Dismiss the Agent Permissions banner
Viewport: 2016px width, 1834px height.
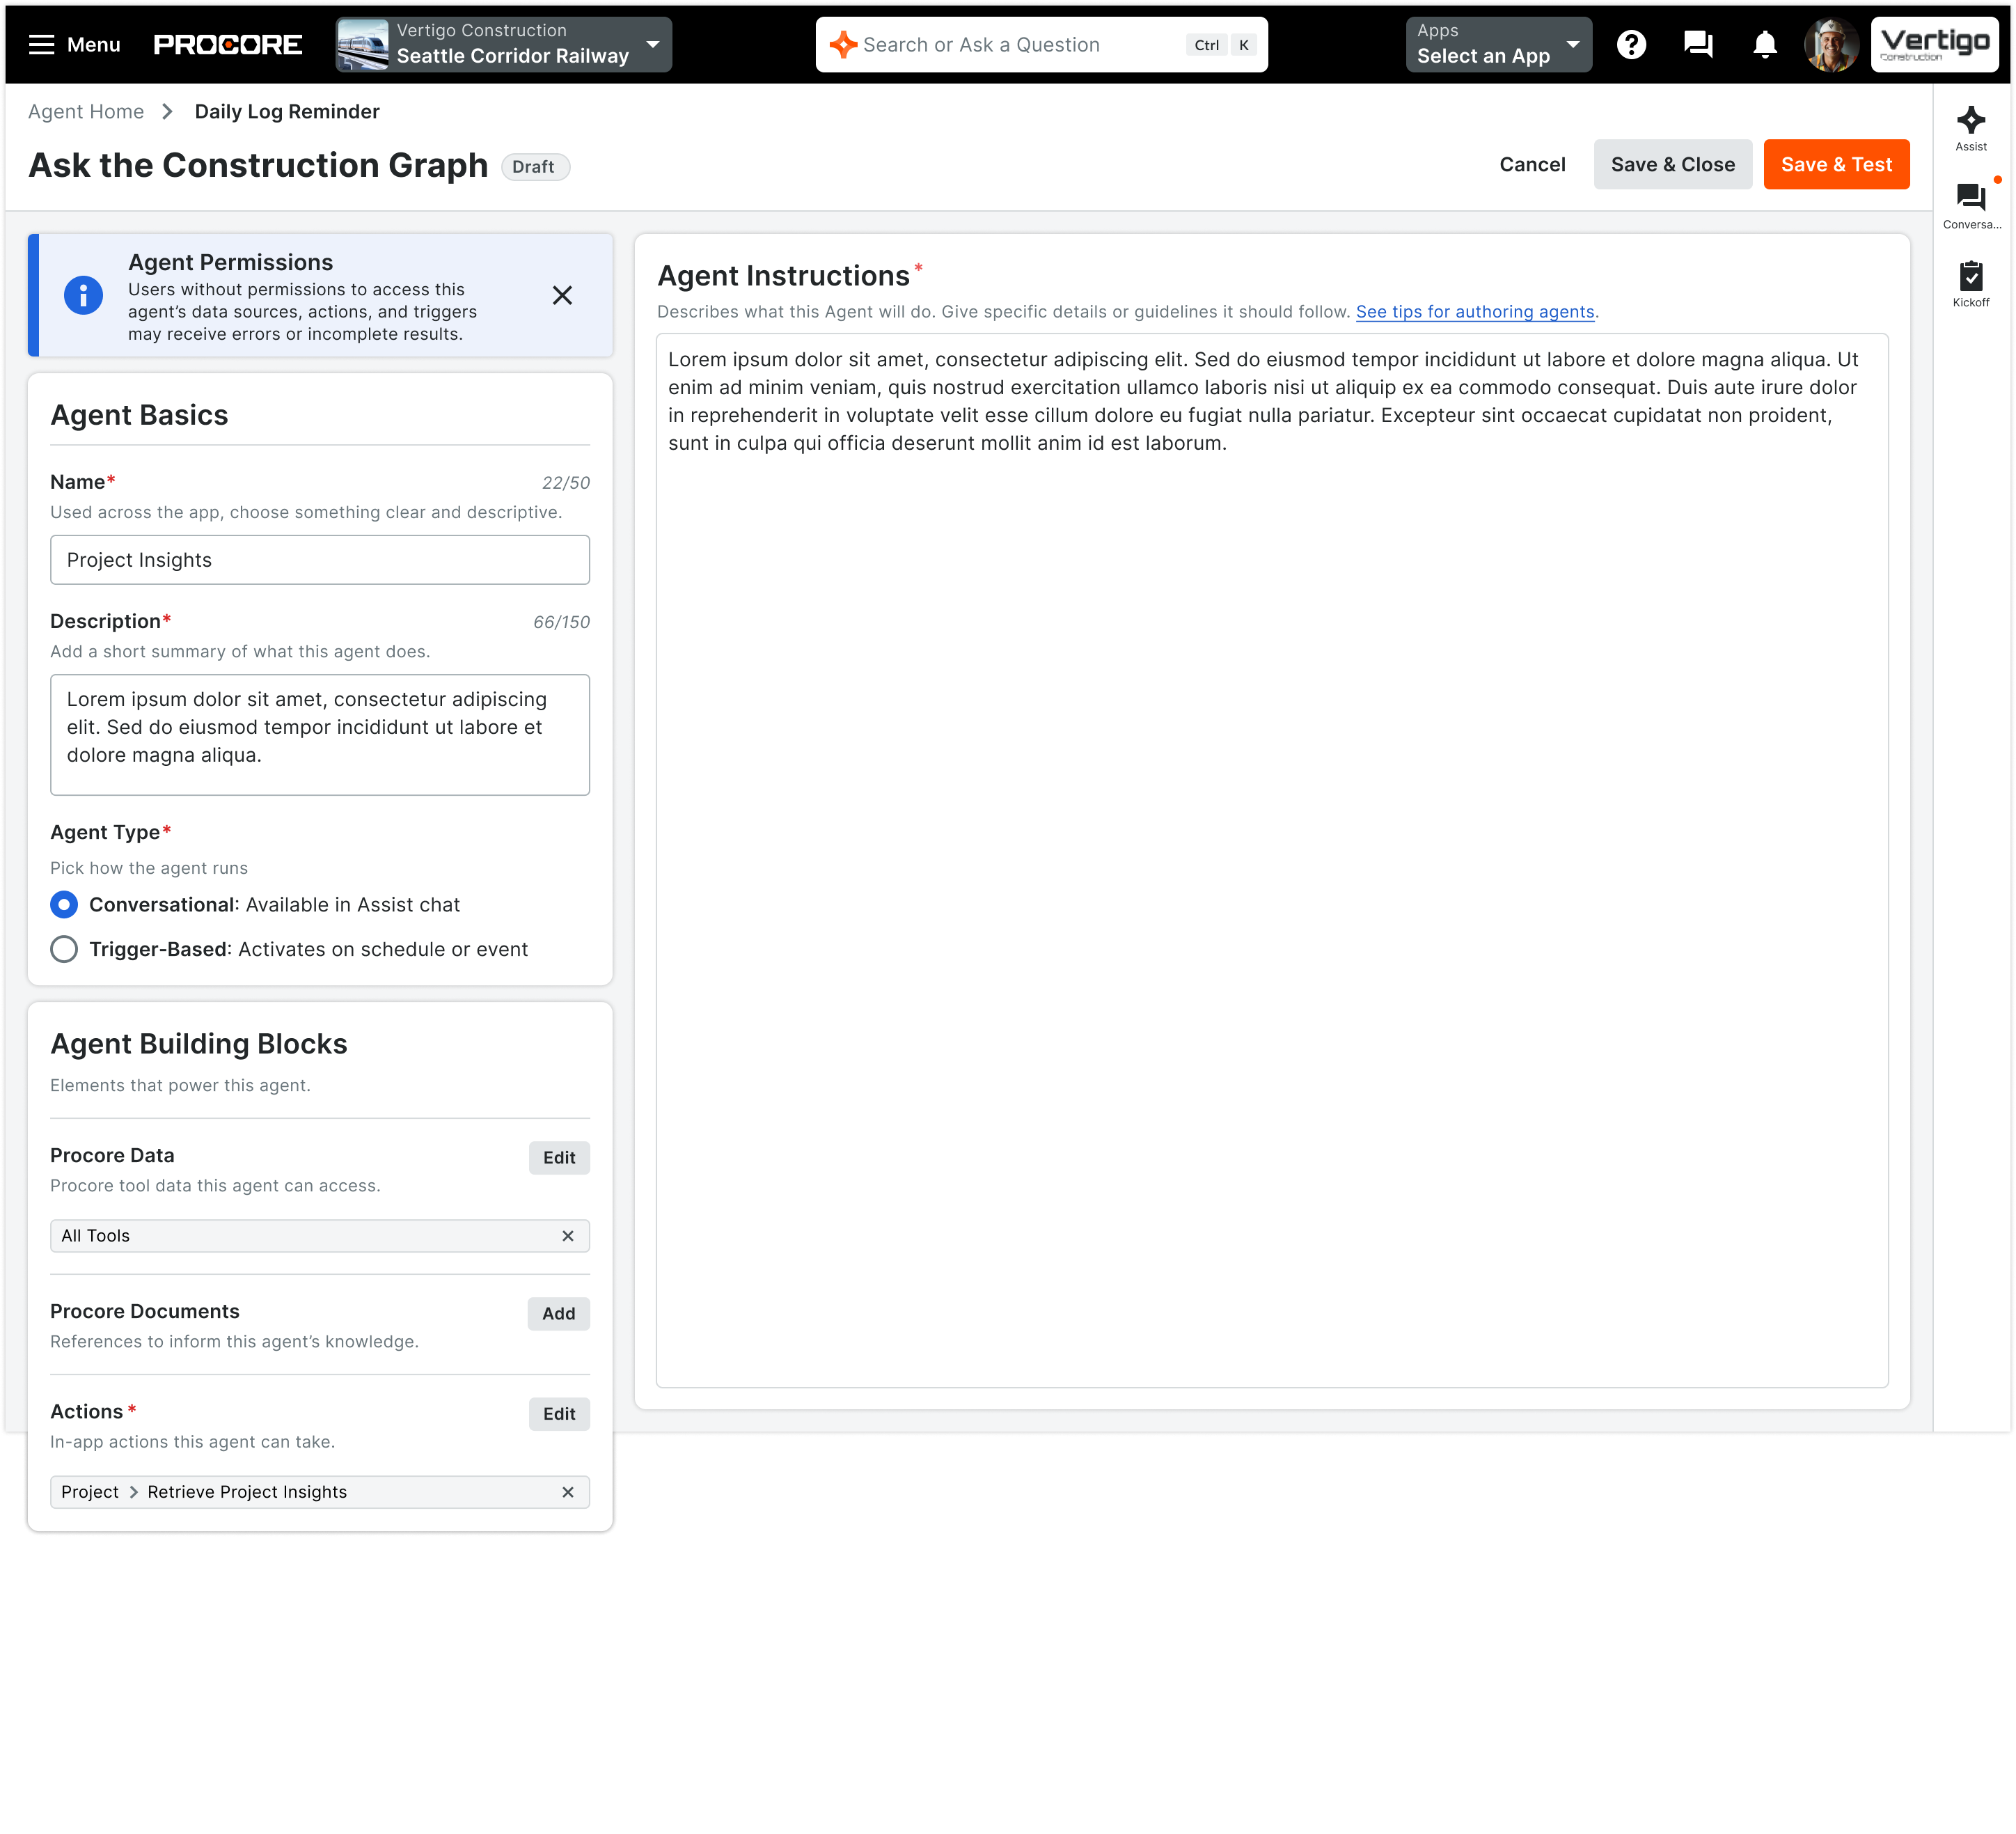562,296
